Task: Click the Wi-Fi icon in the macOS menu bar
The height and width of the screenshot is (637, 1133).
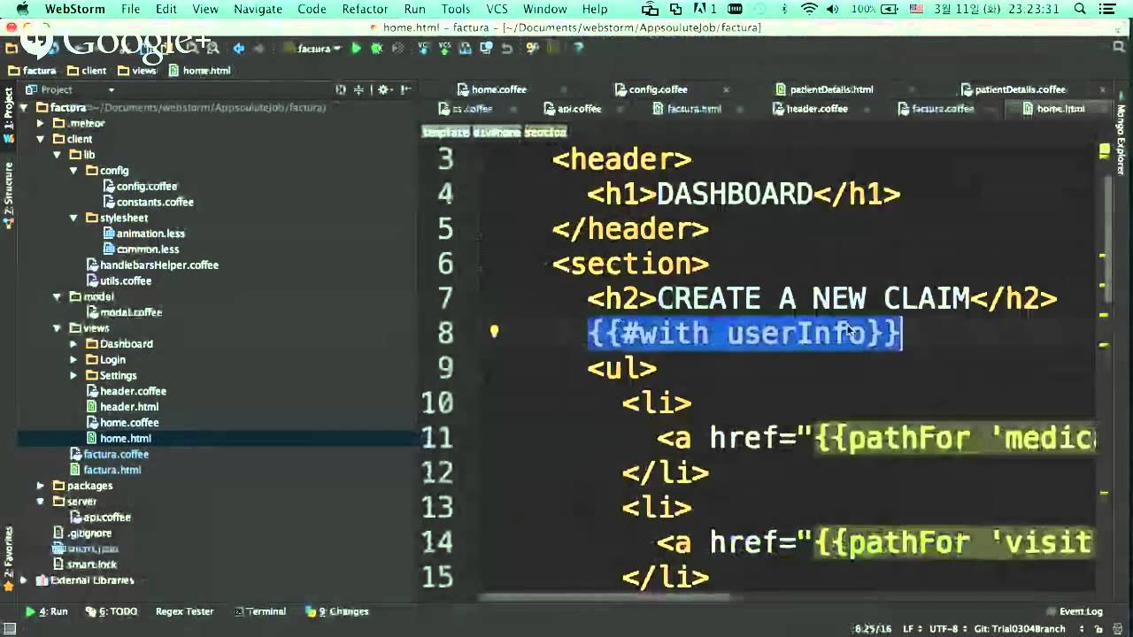Action: 809,9
